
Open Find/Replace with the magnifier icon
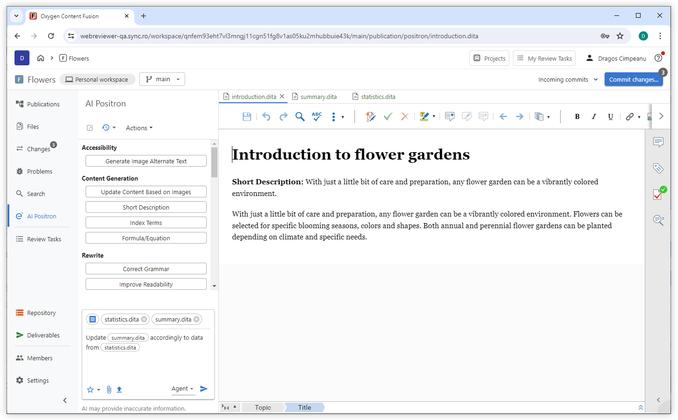[x=300, y=117]
